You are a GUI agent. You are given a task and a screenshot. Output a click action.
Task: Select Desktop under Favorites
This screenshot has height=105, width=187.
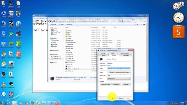[55, 30]
